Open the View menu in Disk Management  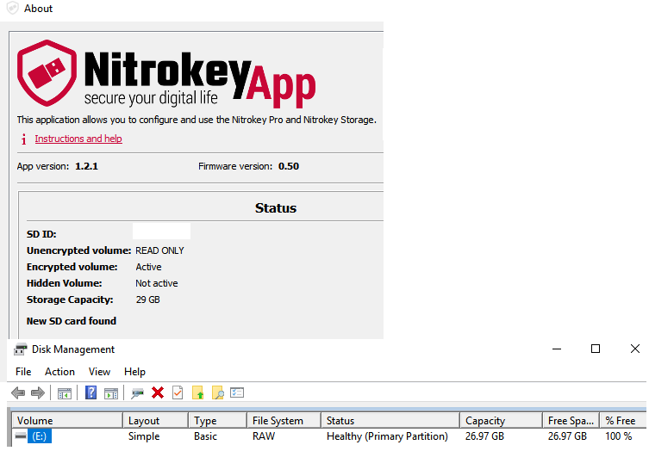[x=99, y=372]
